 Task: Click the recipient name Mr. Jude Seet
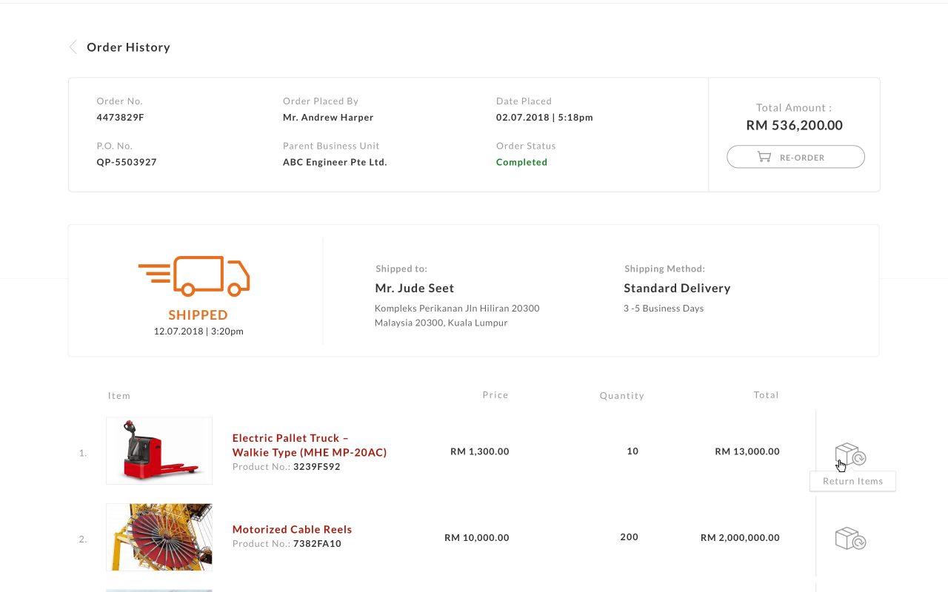point(414,288)
